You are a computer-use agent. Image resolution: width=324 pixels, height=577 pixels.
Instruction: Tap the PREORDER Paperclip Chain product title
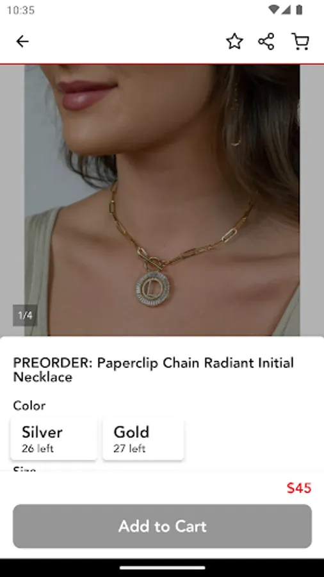pyautogui.click(x=153, y=370)
